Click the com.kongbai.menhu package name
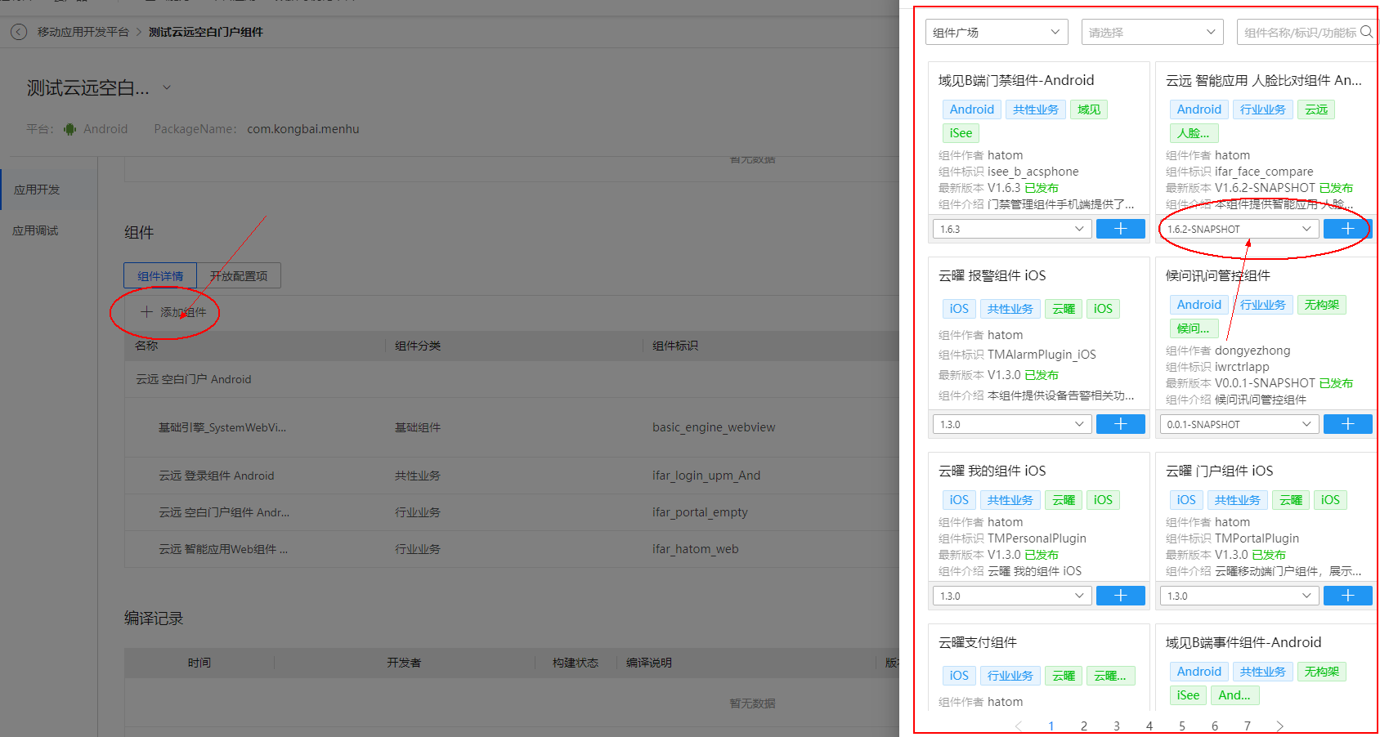 click(303, 129)
